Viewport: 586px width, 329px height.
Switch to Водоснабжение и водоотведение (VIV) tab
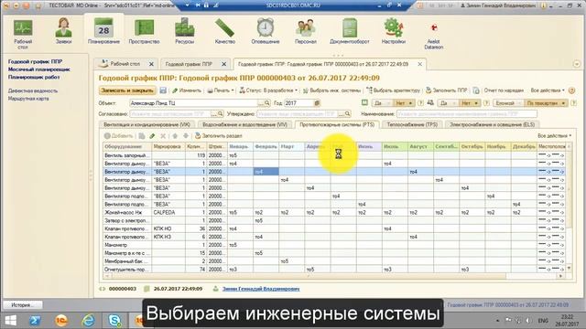244,124
